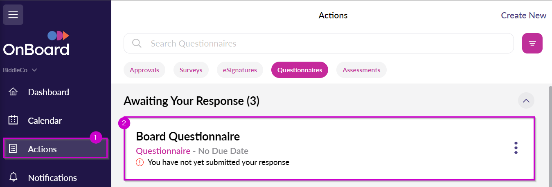Screen dimensions: 552x187
Task: Open the Board Questionnaire title
Action: click(x=188, y=136)
